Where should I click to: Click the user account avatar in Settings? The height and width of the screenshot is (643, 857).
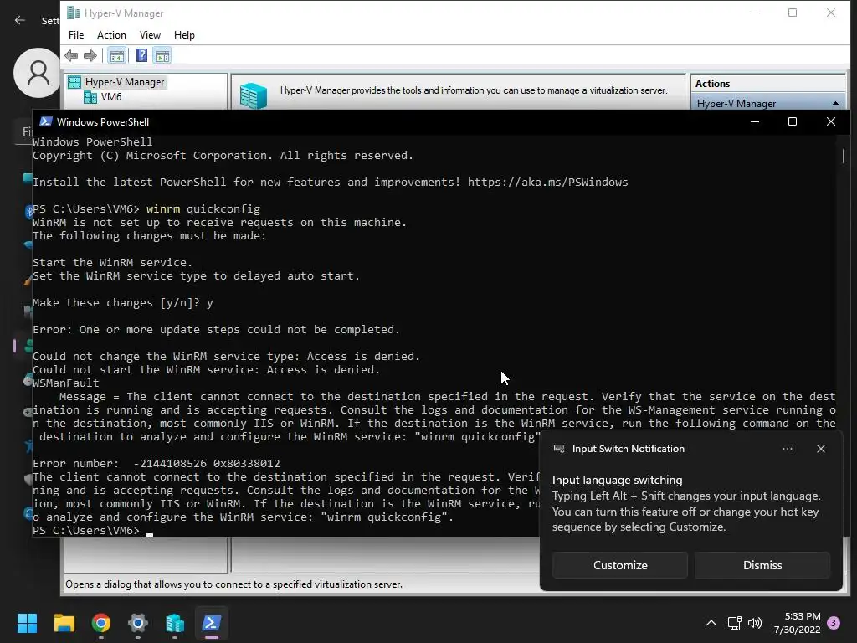37,73
